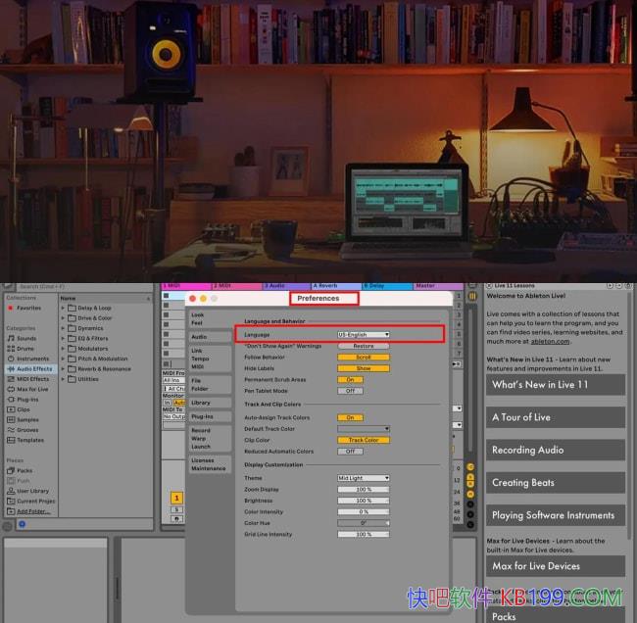
Task: Switch to the Audio preferences tab
Action: (199, 337)
